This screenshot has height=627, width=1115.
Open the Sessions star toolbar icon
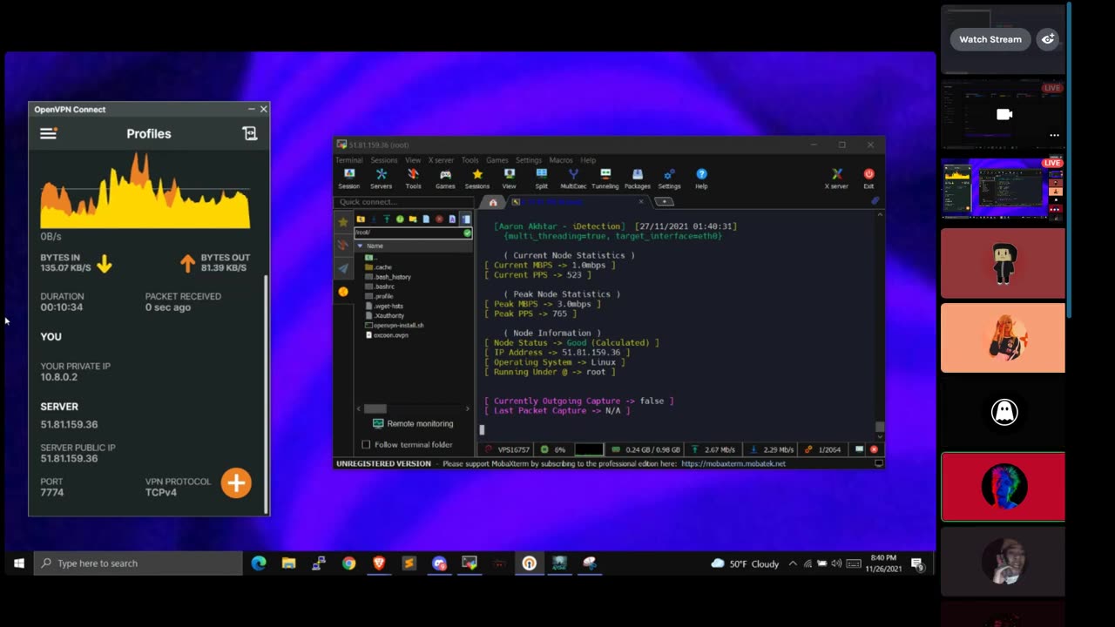pos(476,179)
